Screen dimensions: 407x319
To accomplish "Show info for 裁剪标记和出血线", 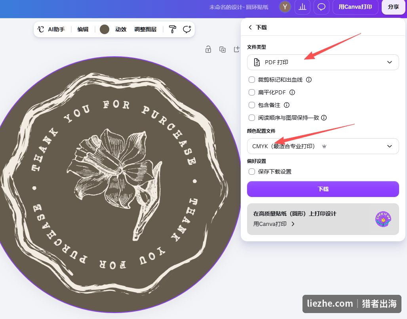I will pos(309,80).
